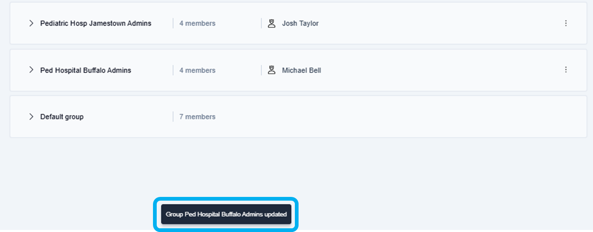Screen dimensions: 593x232
Task: Select the Pediatric Hosp Jamestown Admins group name
Action: (x=96, y=24)
